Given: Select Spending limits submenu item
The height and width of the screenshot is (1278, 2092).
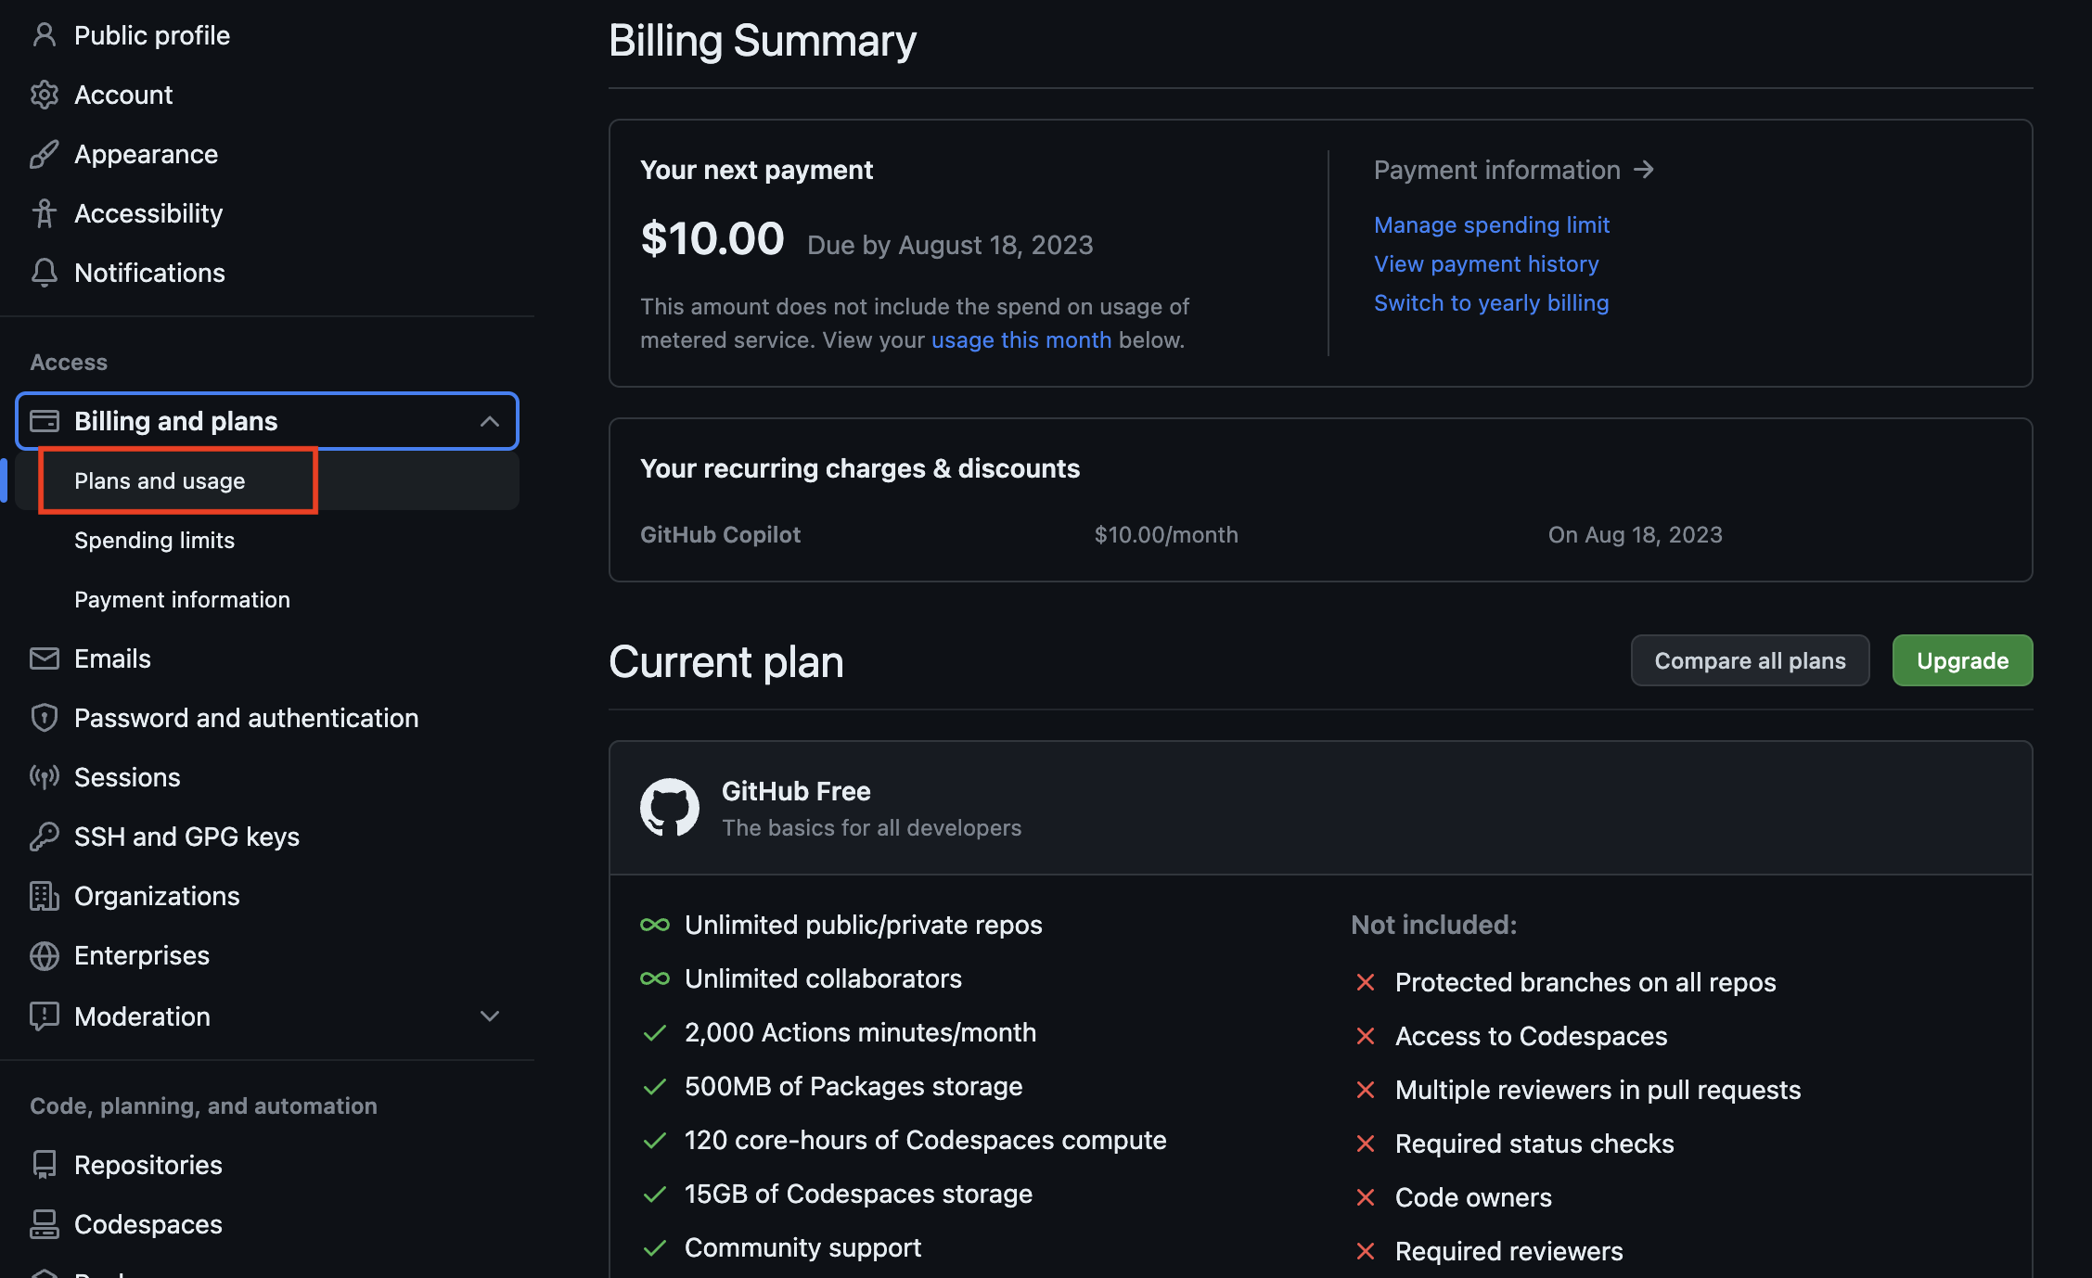Looking at the screenshot, I should 154,540.
